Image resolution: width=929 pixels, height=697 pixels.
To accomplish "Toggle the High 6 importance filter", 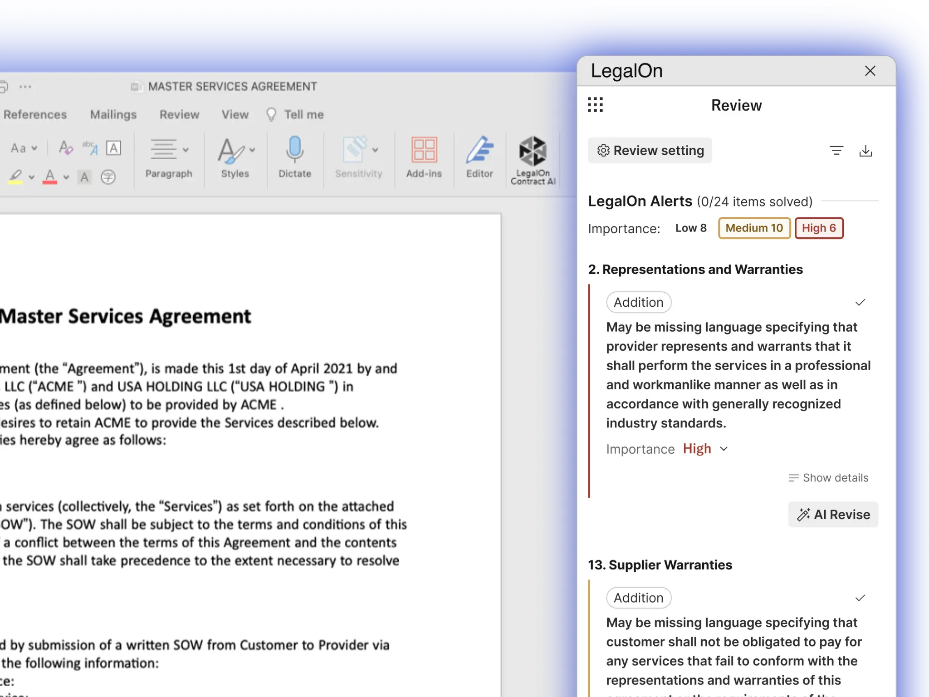I will click(819, 228).
